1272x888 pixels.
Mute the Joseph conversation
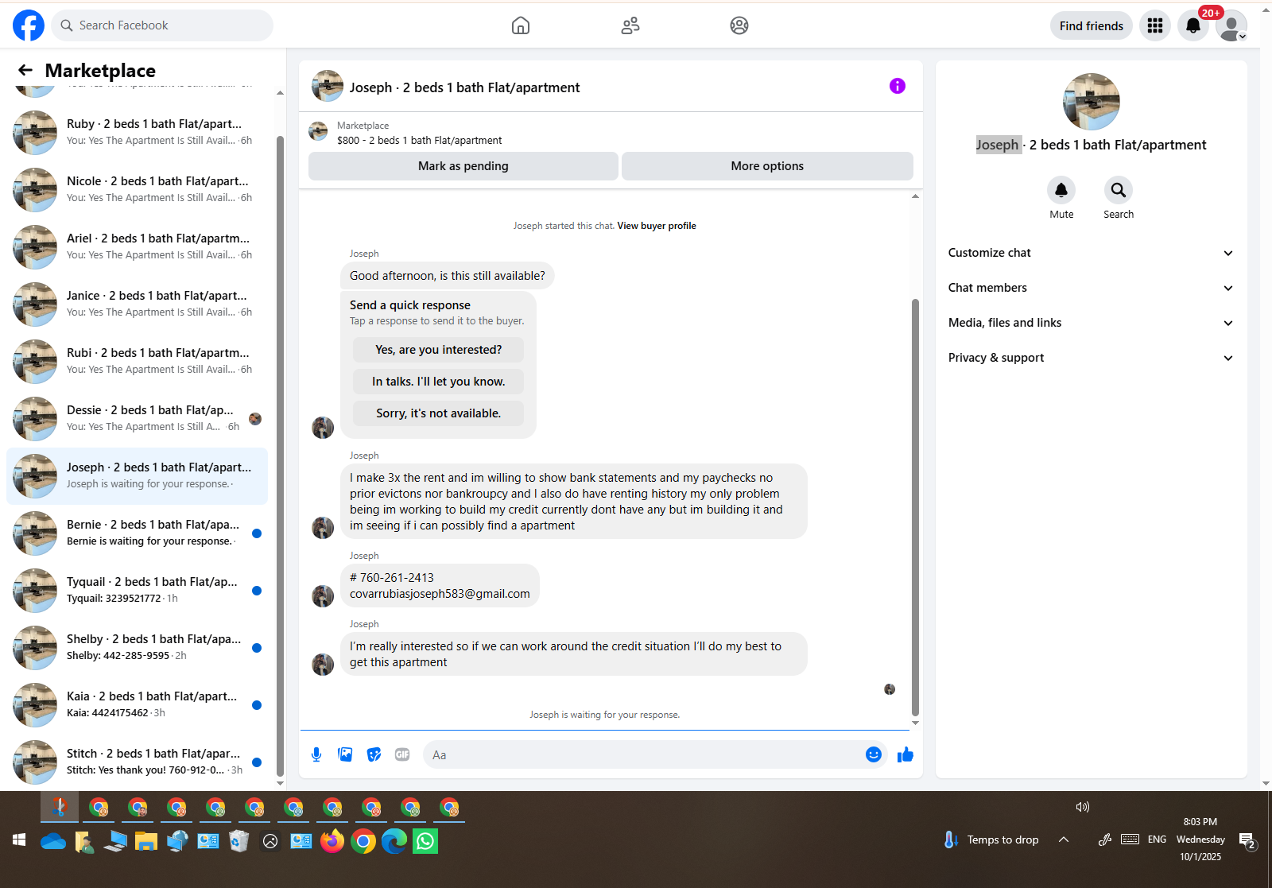tap(1061, 190)
